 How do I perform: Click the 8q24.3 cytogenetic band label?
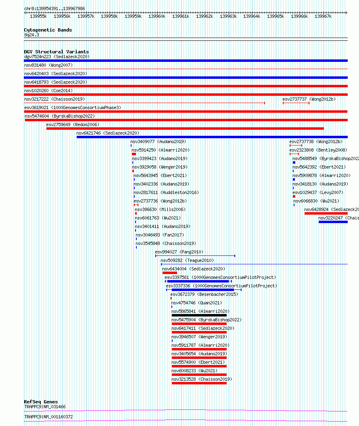coord(32,35)
